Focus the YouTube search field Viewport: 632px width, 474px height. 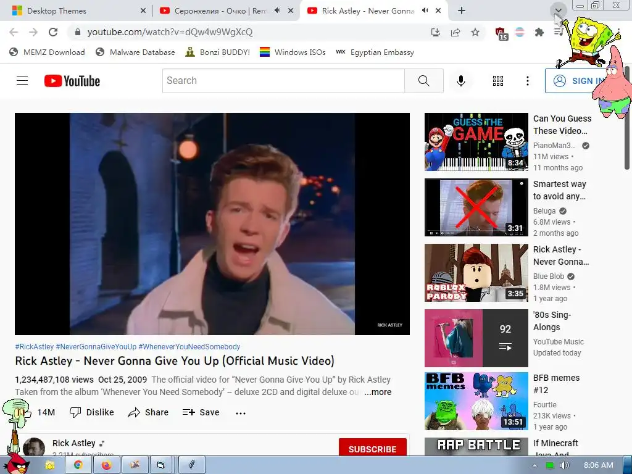pyautogui.click(x=283, y=81)
